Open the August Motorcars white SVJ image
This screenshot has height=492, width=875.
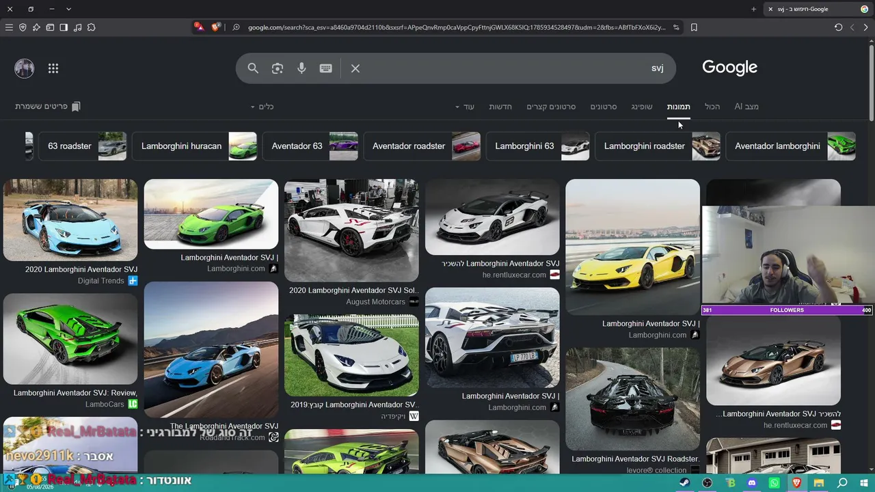(351, 230)
